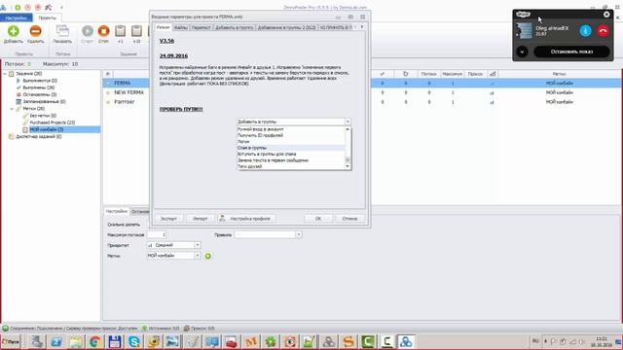
Task: Click the Максимум потоков input field
Action: [157, 235]
